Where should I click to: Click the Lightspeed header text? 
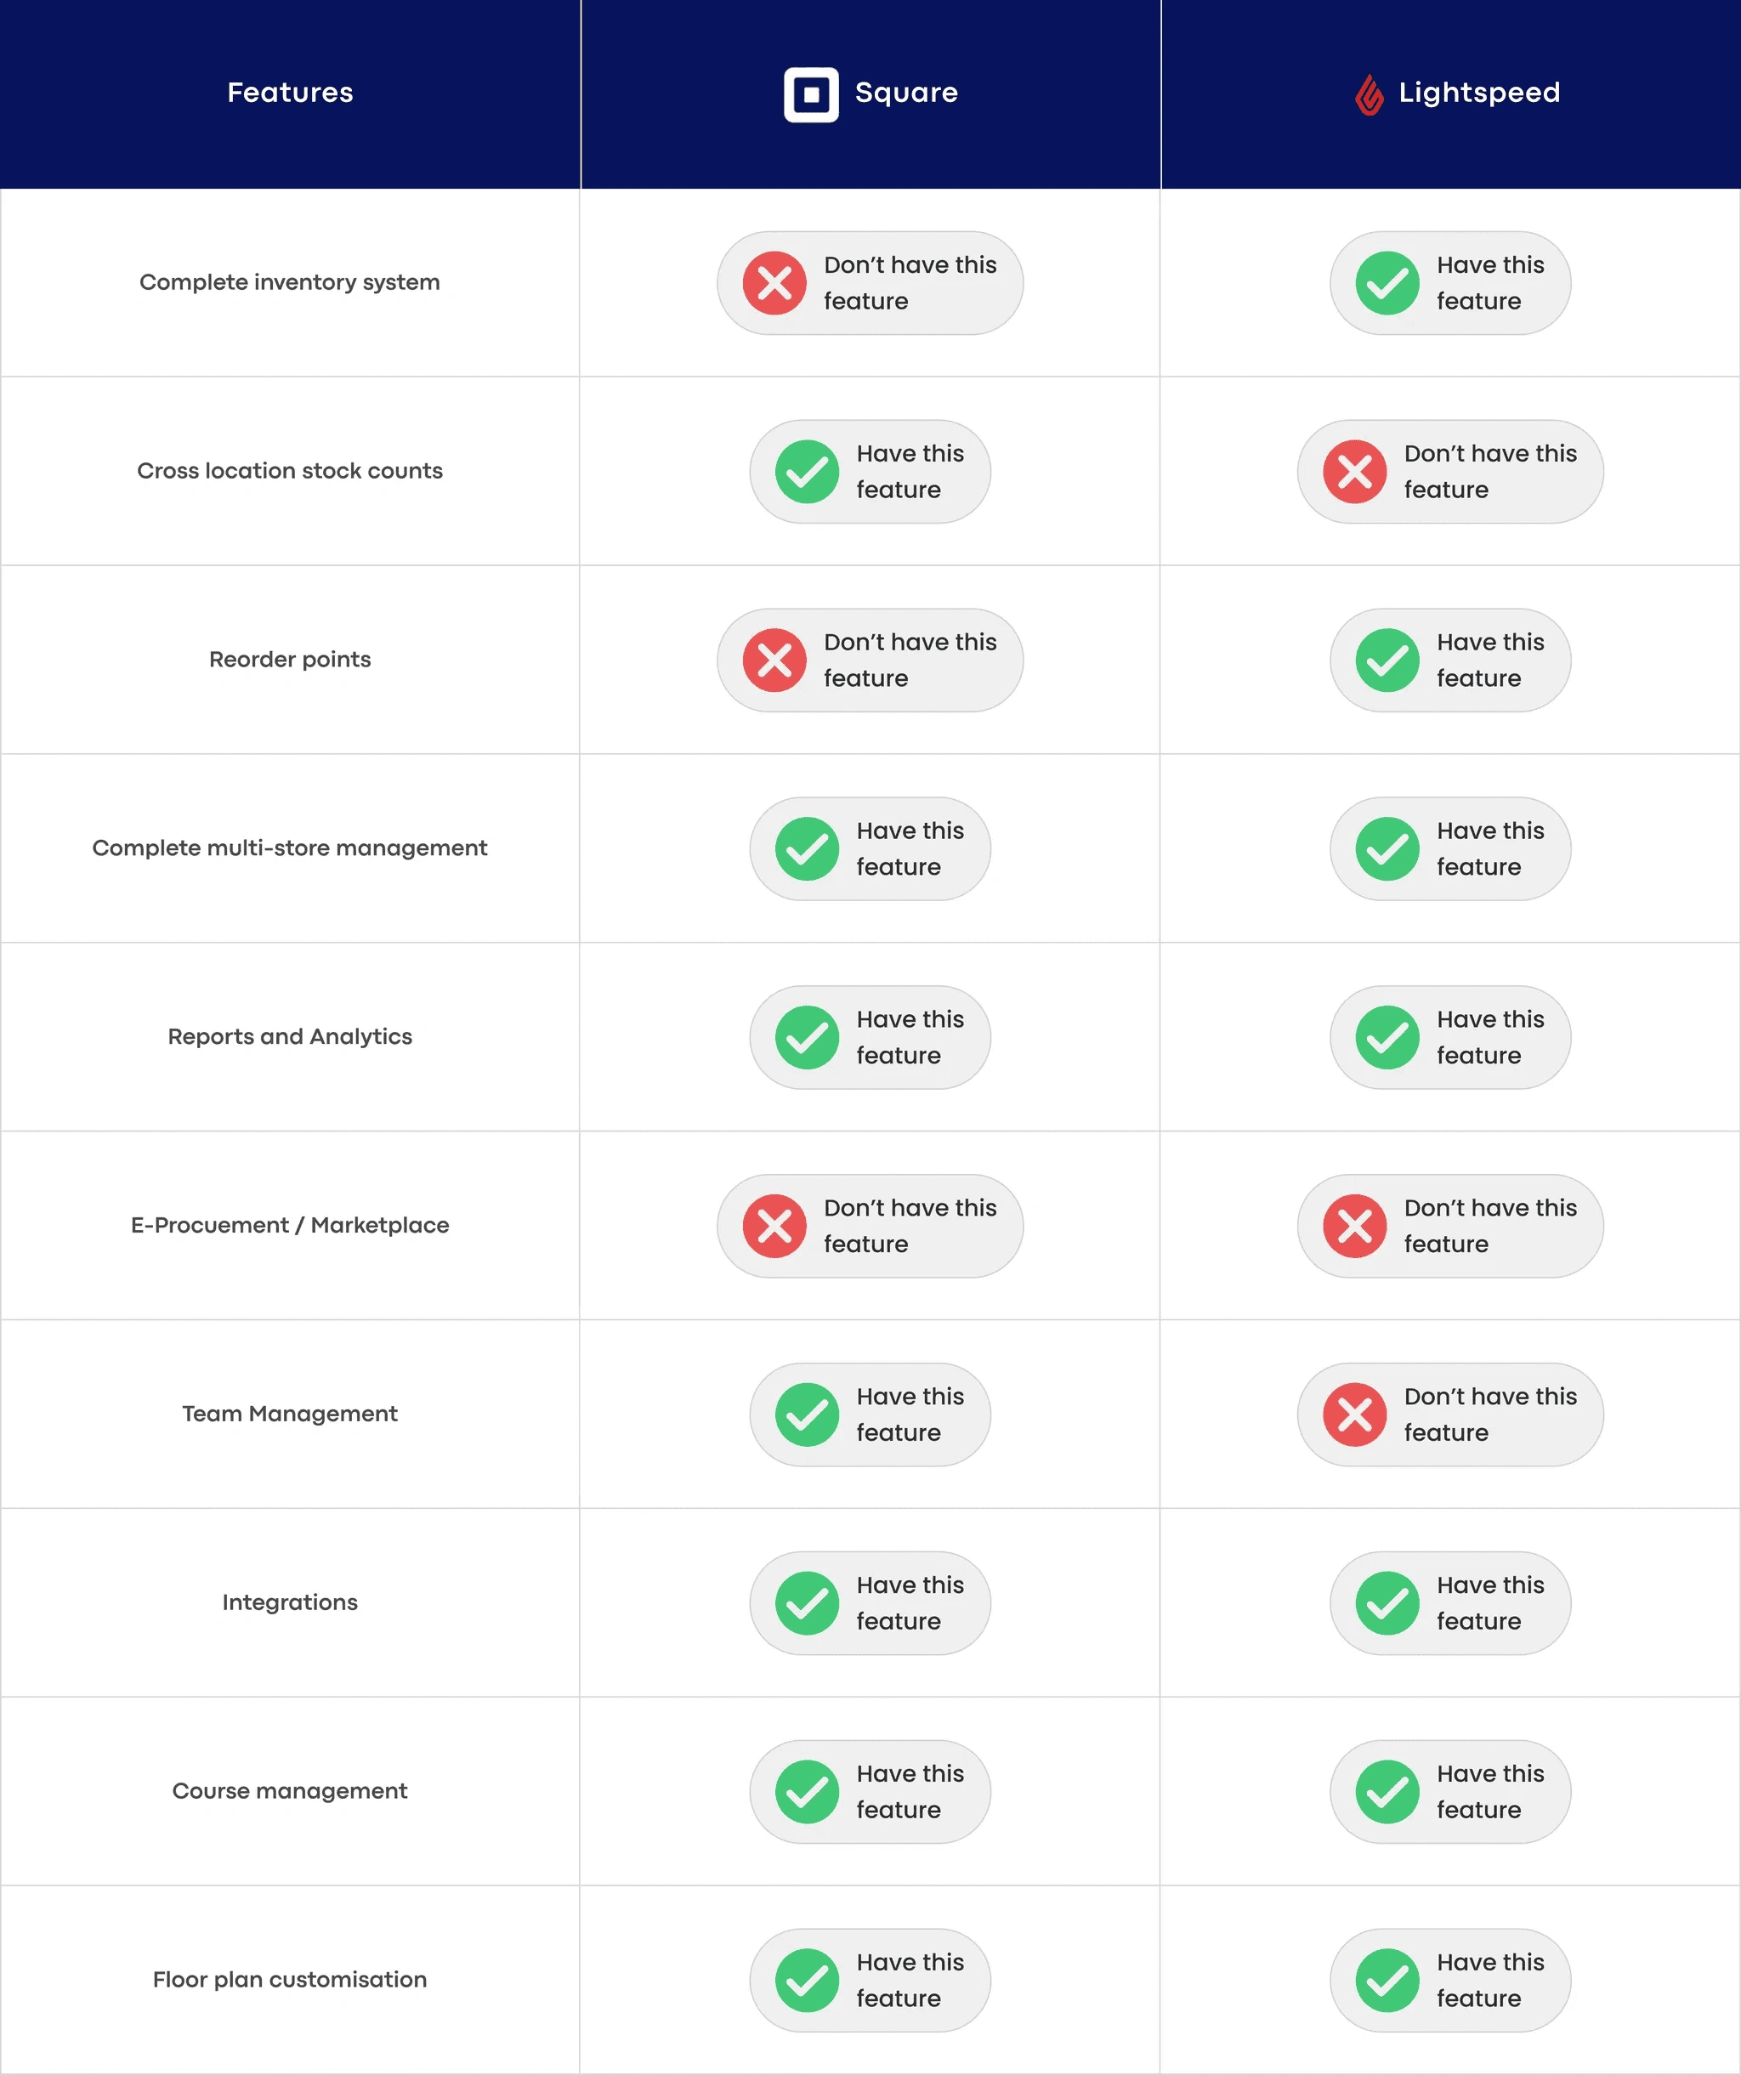click(x=1479, y=93)
